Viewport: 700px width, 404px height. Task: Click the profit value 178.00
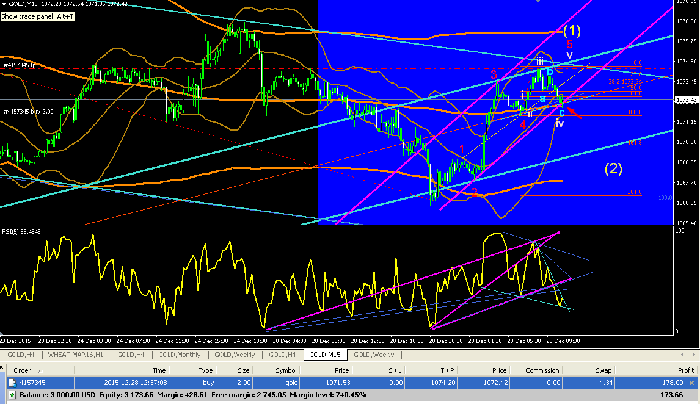click(673, 383)
